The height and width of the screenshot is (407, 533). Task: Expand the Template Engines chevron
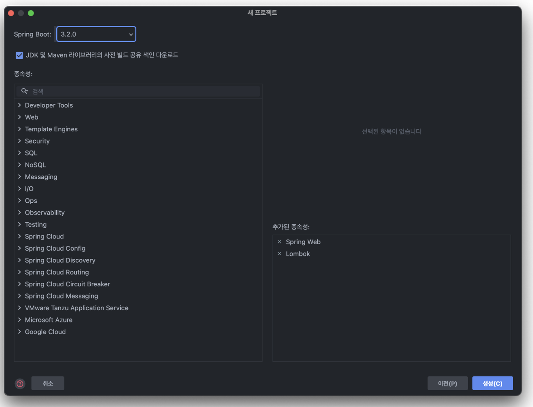[x=19, y=129]
